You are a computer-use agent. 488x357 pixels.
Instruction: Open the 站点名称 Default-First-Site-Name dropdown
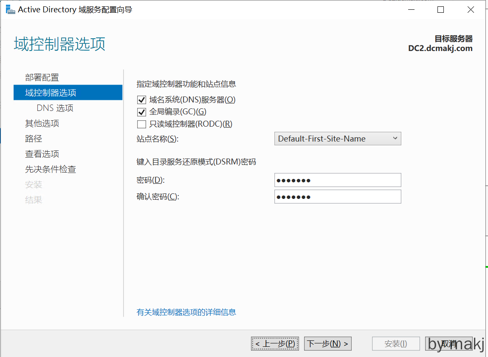coord(338,139)
